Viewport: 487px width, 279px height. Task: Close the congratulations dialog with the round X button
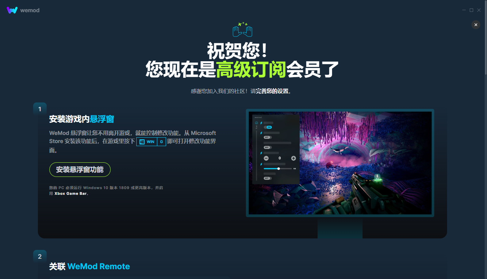click(476, 25)
